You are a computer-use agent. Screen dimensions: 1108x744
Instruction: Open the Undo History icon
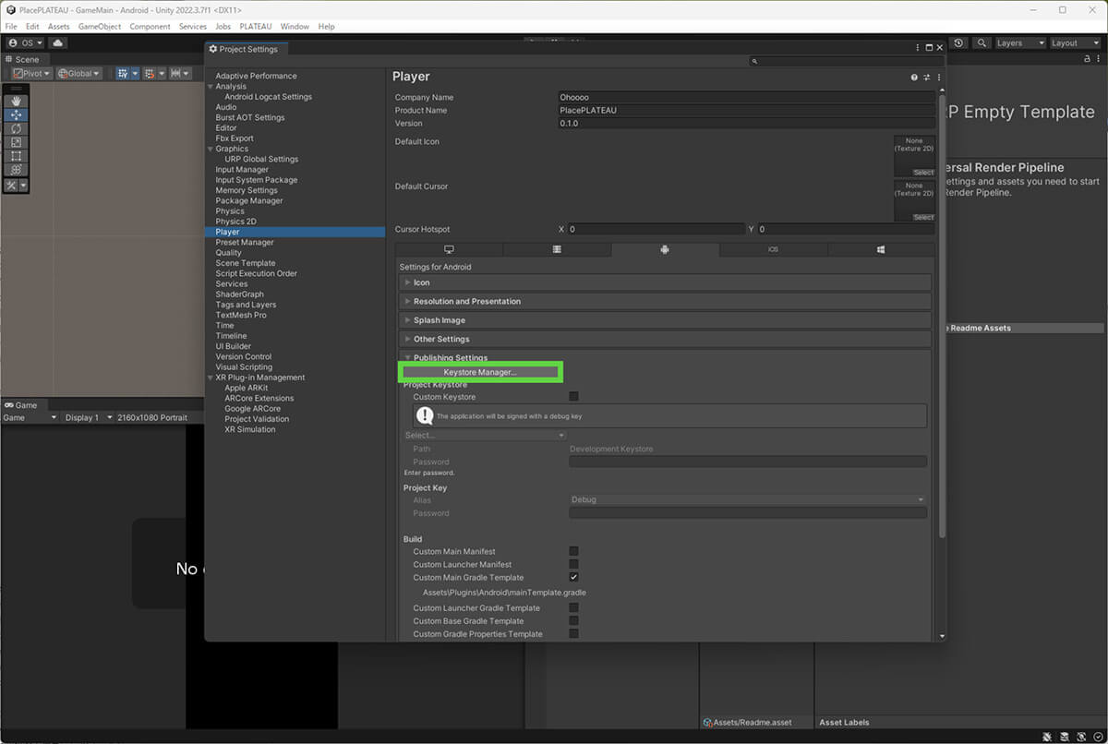tap(959, 42)
